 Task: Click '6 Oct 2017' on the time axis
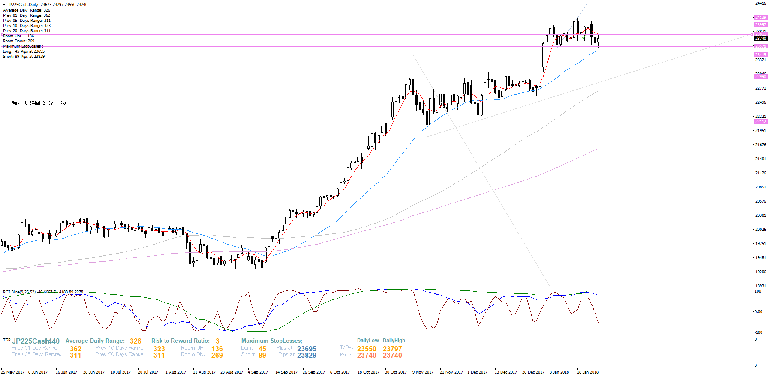(x=340, y=372)
